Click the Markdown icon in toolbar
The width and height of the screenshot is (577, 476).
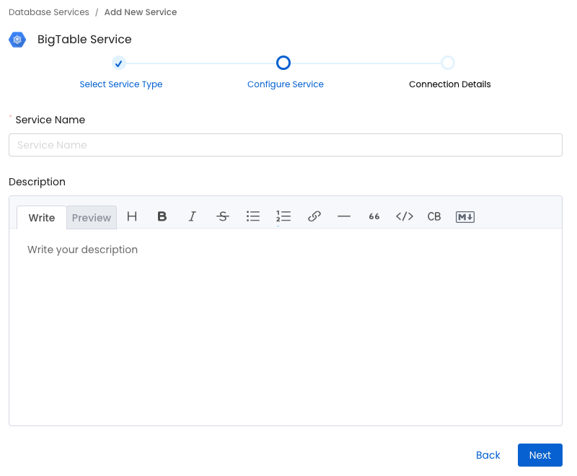[465, 216]
